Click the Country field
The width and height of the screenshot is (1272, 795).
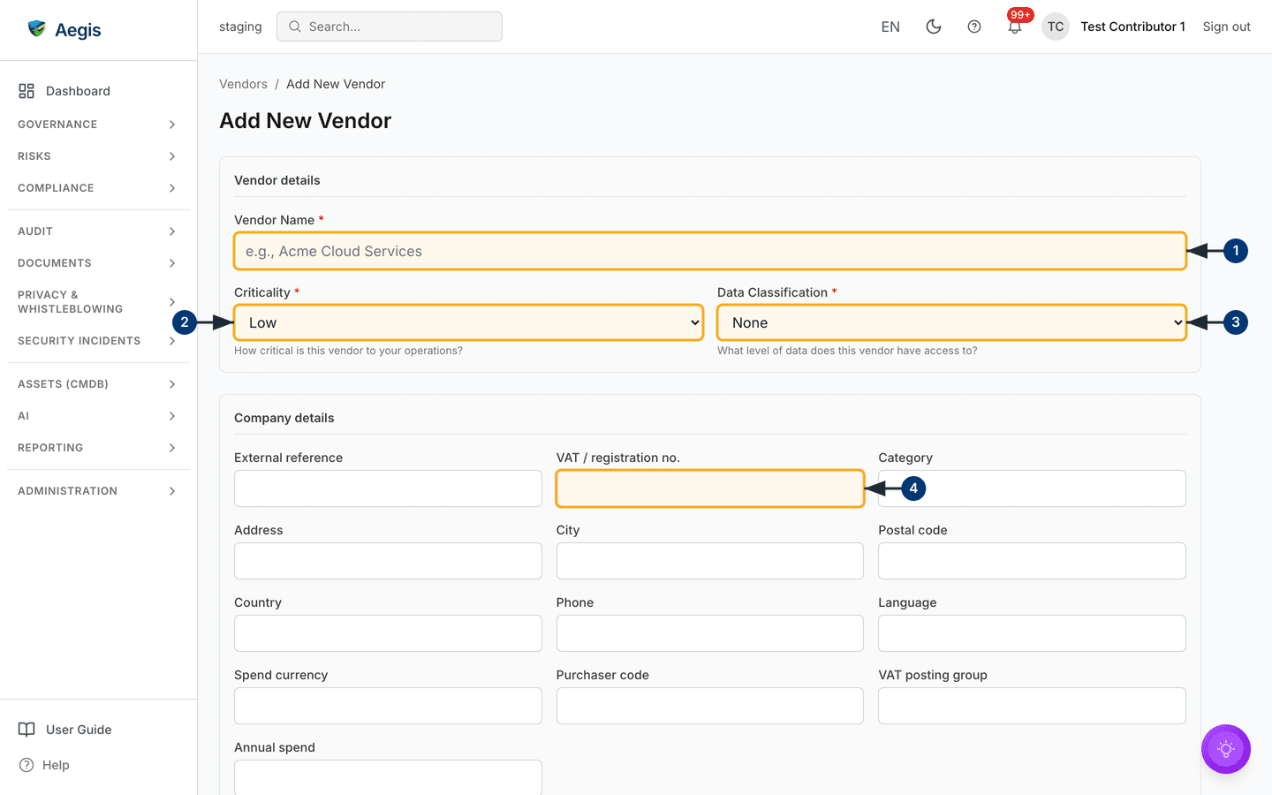(388, 633)
